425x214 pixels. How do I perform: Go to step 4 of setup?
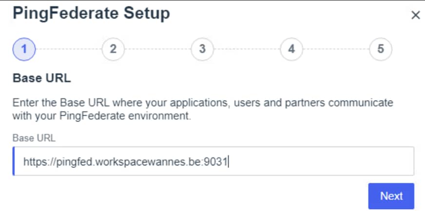[x=291, y=49]
